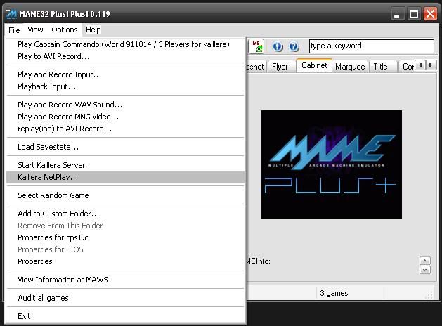Screen dimensions: 442x326
Task: Choose Play Captain Commando menu entry
Action: click(124, 44)
